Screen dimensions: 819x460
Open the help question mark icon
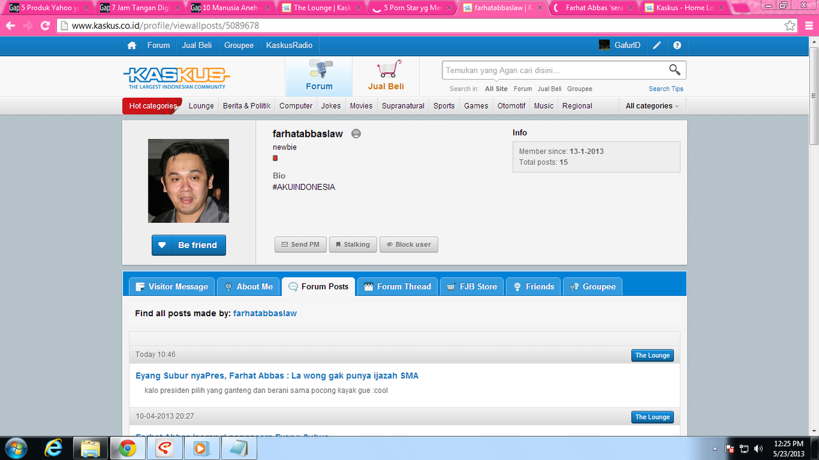pyautogui.click(x=677, y=45)
